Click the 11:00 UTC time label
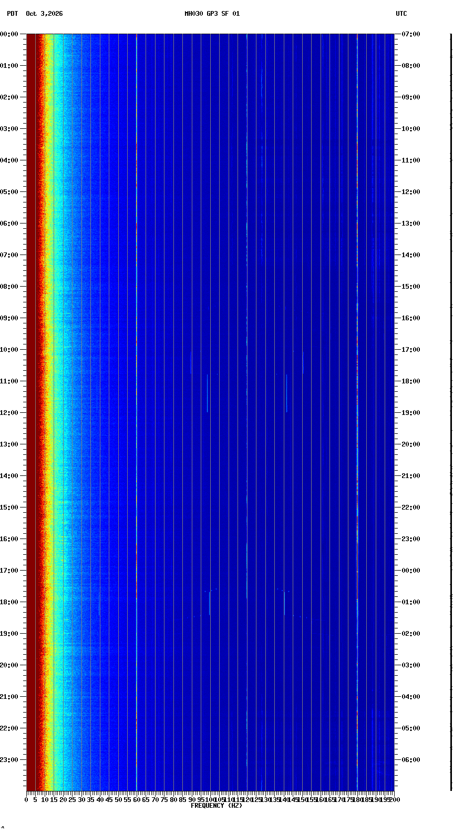The height and width of the screenshot is (833, 474). click(411, 160)
